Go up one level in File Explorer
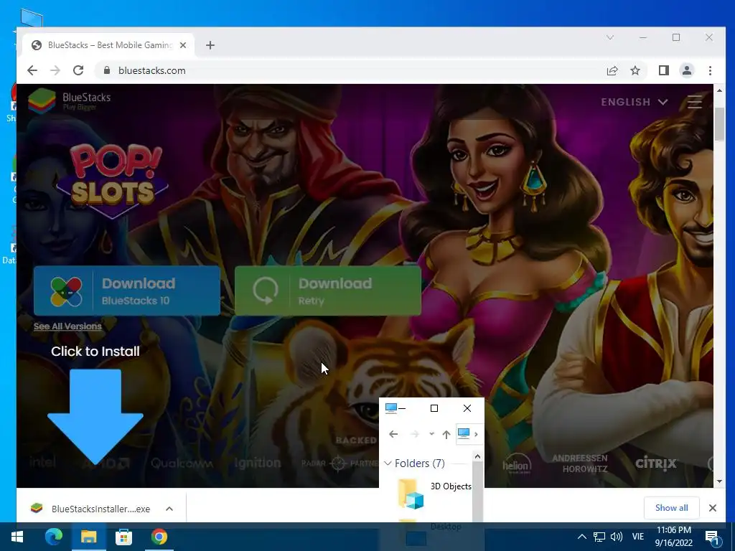This screenshot has height=551, width=735. [x=446, y=434]
